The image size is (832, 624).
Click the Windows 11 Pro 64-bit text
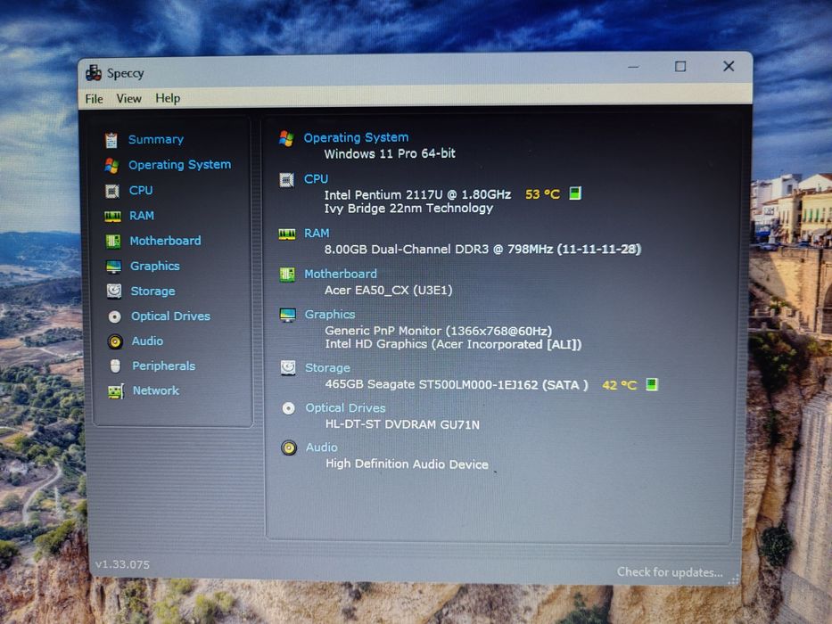pyautogui.click(x=390, y=154)
